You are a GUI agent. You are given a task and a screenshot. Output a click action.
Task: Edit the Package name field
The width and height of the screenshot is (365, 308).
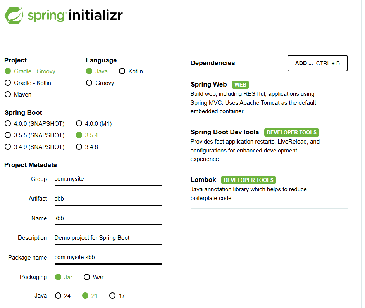pyautogui.click(x=108, y=258)
